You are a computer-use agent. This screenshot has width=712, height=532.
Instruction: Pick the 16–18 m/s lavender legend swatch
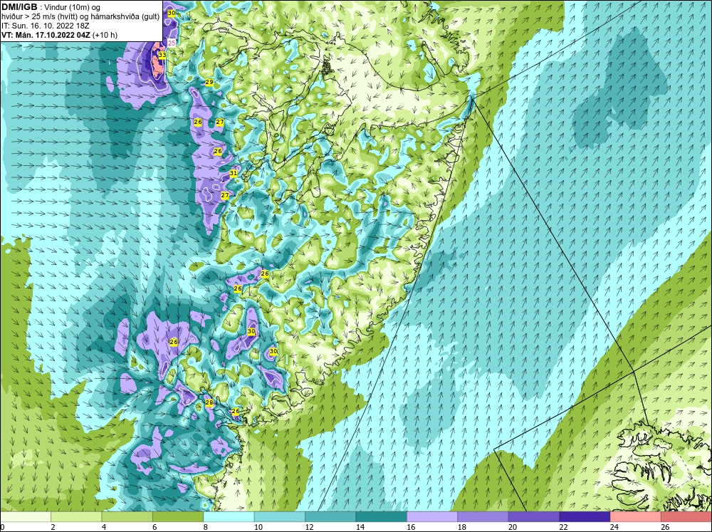(x=432, y=516)
